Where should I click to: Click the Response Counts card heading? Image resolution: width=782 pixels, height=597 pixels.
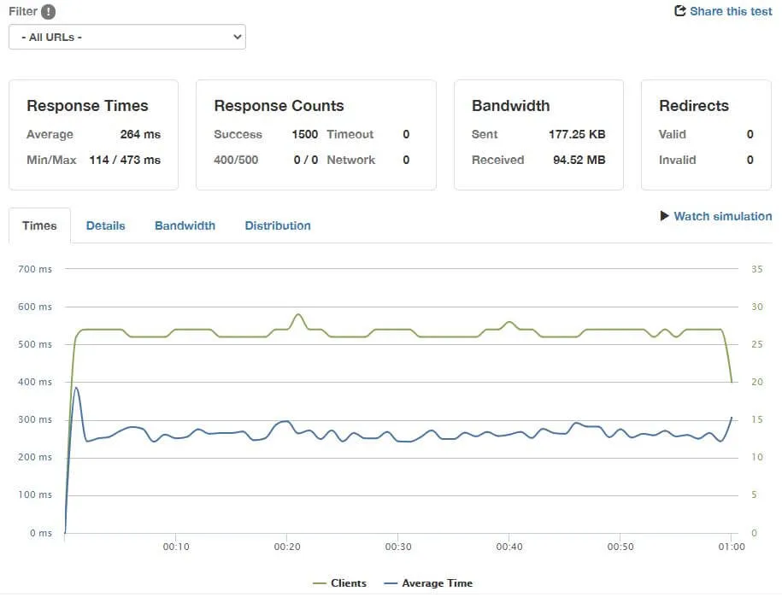click(x=279, y=106)
